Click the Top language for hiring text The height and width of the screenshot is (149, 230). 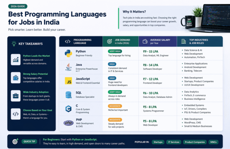pyautogui.click(x=119, y=55)
